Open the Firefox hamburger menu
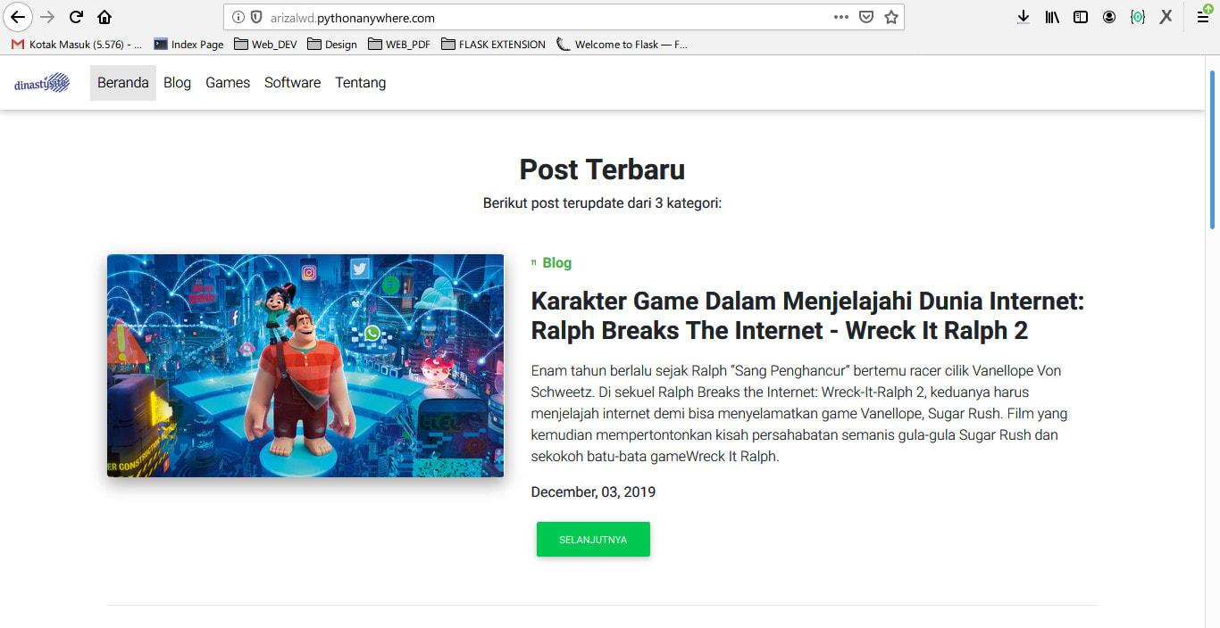The width and height of the screenshot is (1220, 628). pyautogui.click(x=1204, y=17)
